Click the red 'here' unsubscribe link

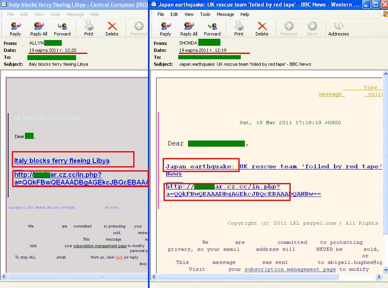(119, 257)
